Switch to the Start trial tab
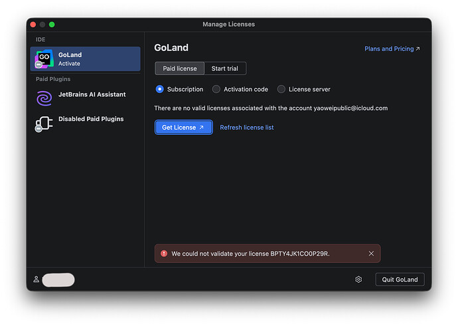The width and height of the screenshot is (458, 326). [x=224, y=68]
